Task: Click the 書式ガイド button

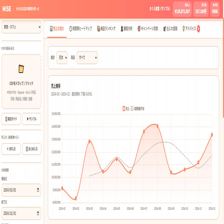Action: click(11, 119)
